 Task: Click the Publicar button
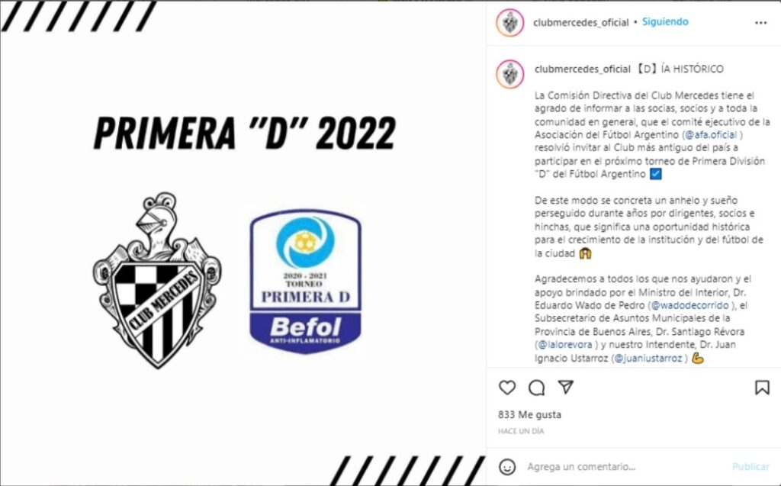pos(750,467)
